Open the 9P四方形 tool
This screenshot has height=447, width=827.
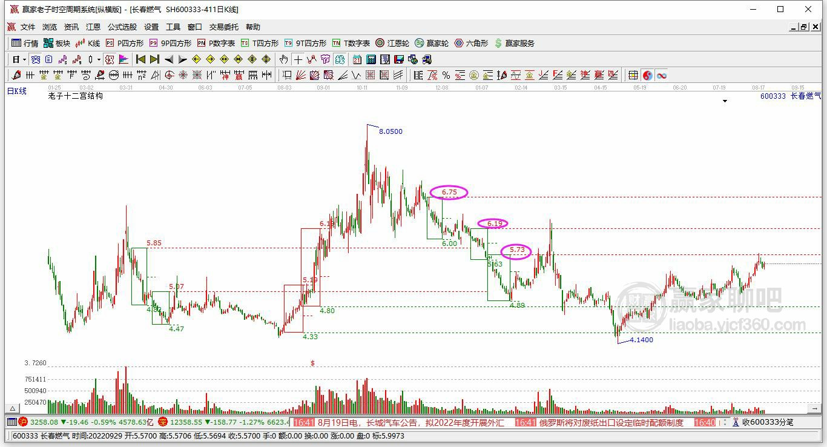point(170,43)
